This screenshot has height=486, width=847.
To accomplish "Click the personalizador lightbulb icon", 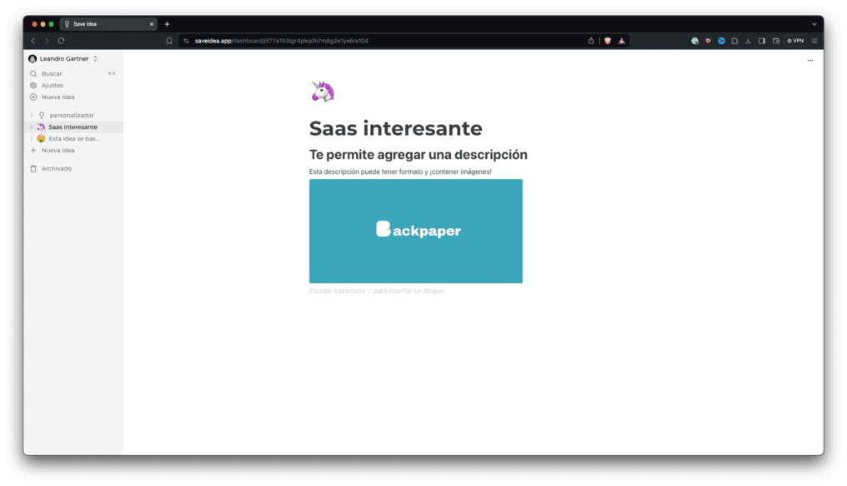I will (x=40, y=115).
